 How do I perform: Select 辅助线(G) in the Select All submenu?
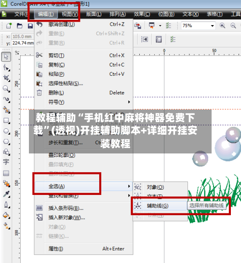[x=161, y=206]
